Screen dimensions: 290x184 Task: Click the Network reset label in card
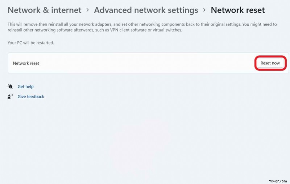pos(26,63)
